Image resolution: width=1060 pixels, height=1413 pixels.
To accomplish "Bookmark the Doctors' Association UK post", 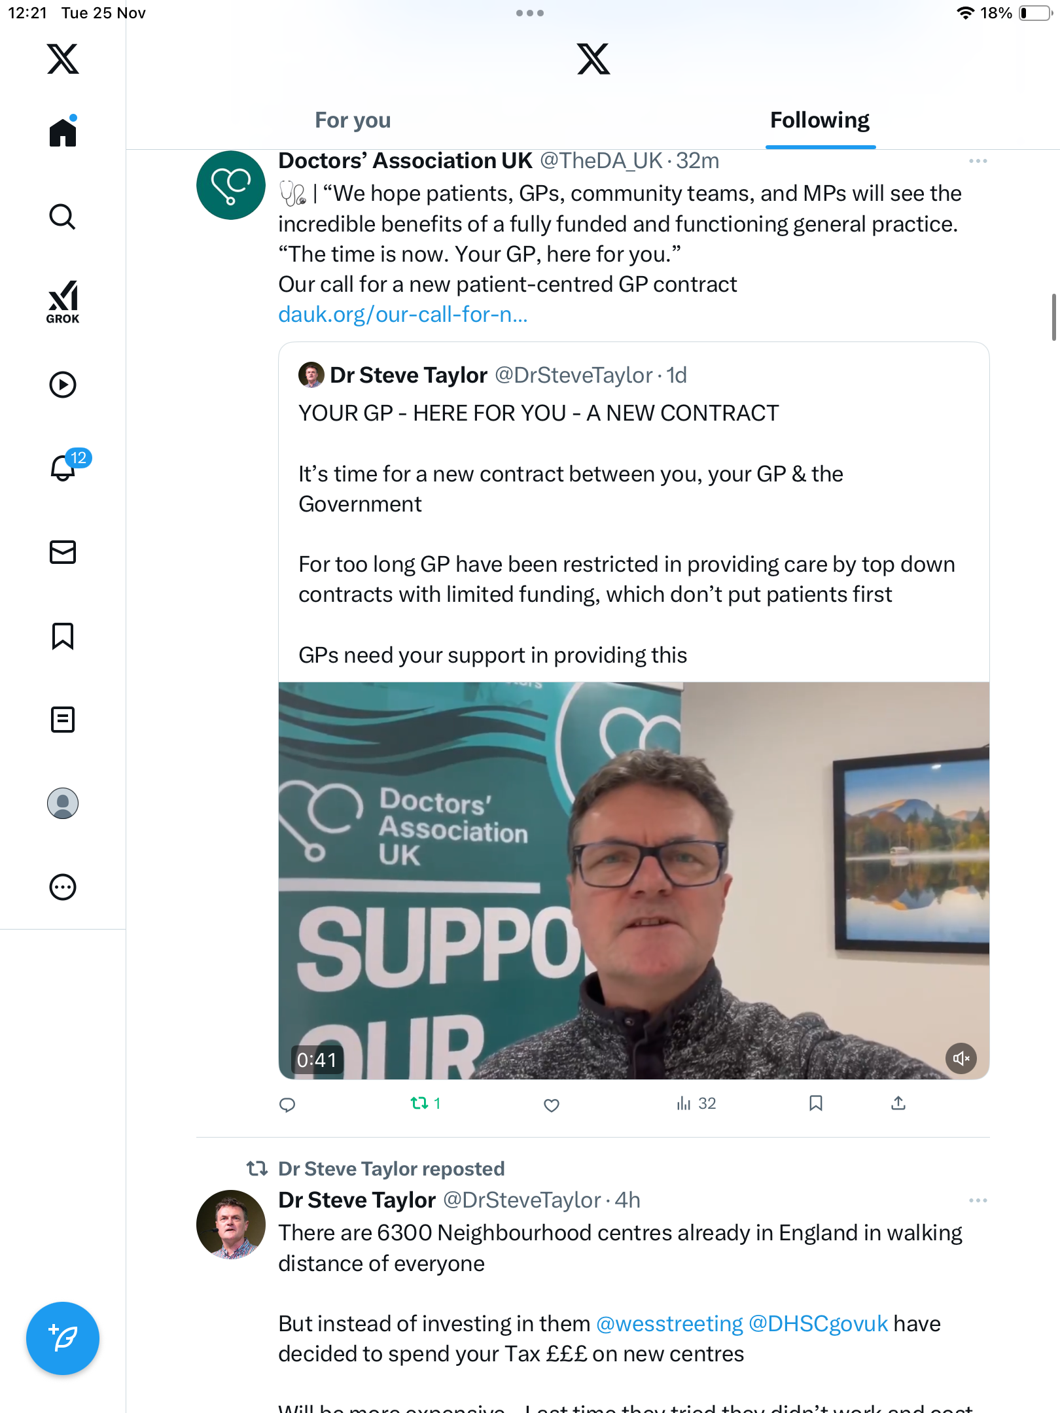I will coord(815,1104).
